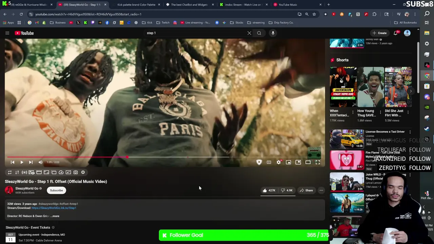Like the video with 427K likes
The height and width of the screenshot is (244, 434).
pos(269,190)
